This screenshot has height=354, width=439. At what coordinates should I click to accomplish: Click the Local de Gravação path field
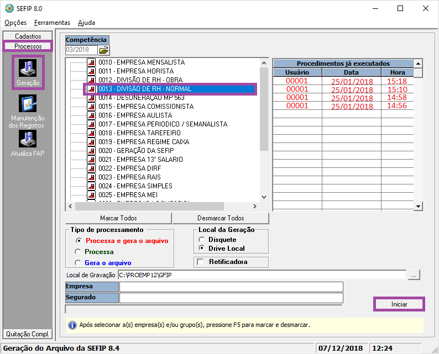[x=262, y=275]
